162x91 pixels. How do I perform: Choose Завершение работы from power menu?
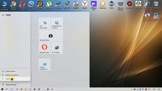(15, 75)
